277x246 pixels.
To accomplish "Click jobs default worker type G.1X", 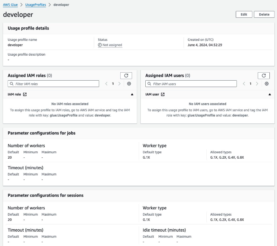I will click(146, 157).
